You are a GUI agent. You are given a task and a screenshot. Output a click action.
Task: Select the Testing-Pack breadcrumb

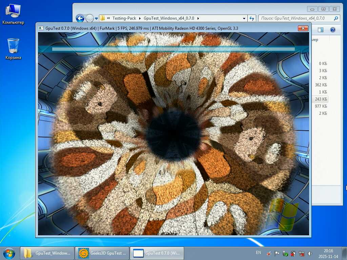click(124, 18)
